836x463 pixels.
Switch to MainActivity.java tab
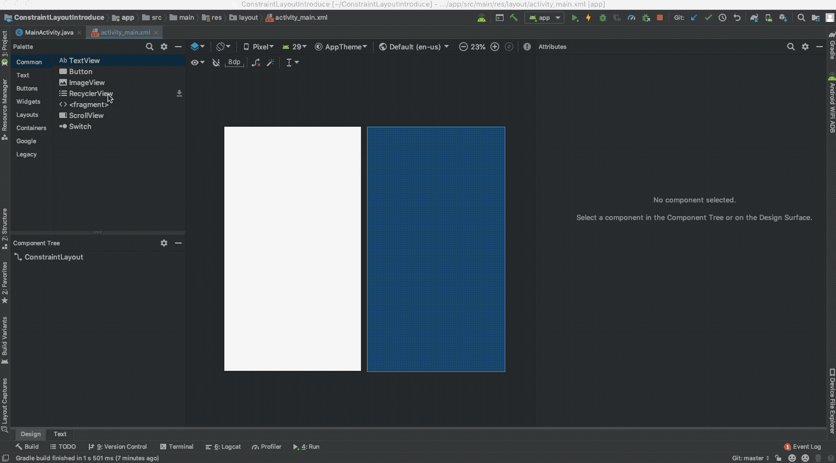coord(49,32)
